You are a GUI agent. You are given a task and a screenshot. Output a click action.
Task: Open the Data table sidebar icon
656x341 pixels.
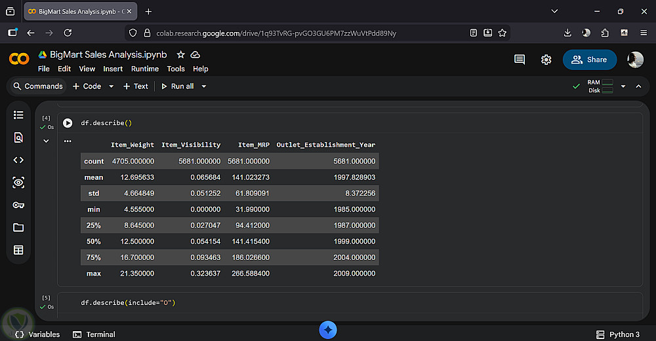click(18, 249)
